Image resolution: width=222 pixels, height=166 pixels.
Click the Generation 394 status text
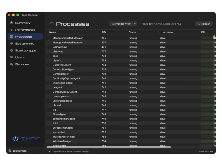point(206,151)
